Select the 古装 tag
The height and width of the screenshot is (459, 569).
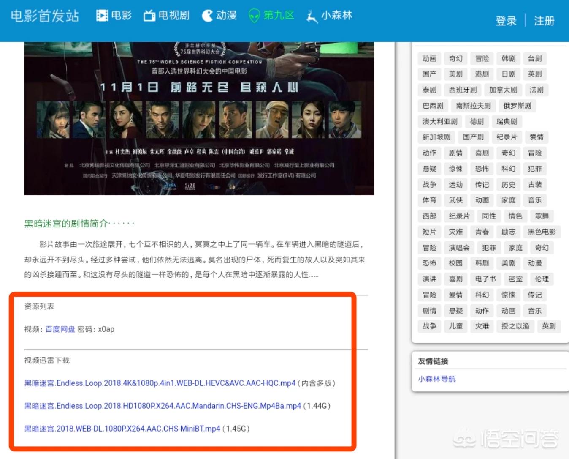(535, 184)
